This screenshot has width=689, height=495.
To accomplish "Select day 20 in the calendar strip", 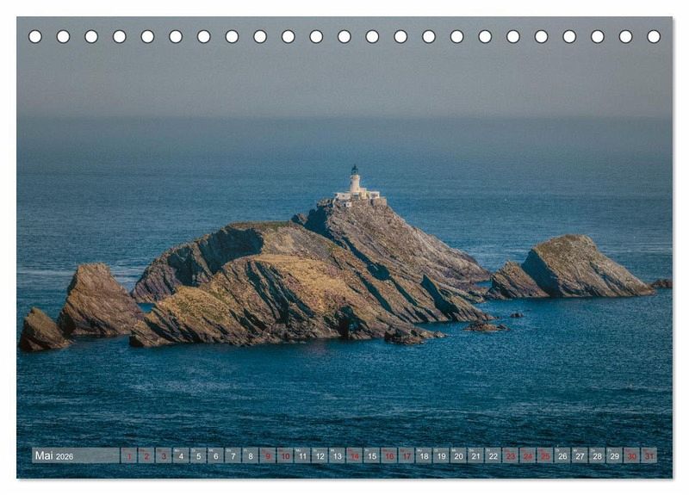I will 459,455.
